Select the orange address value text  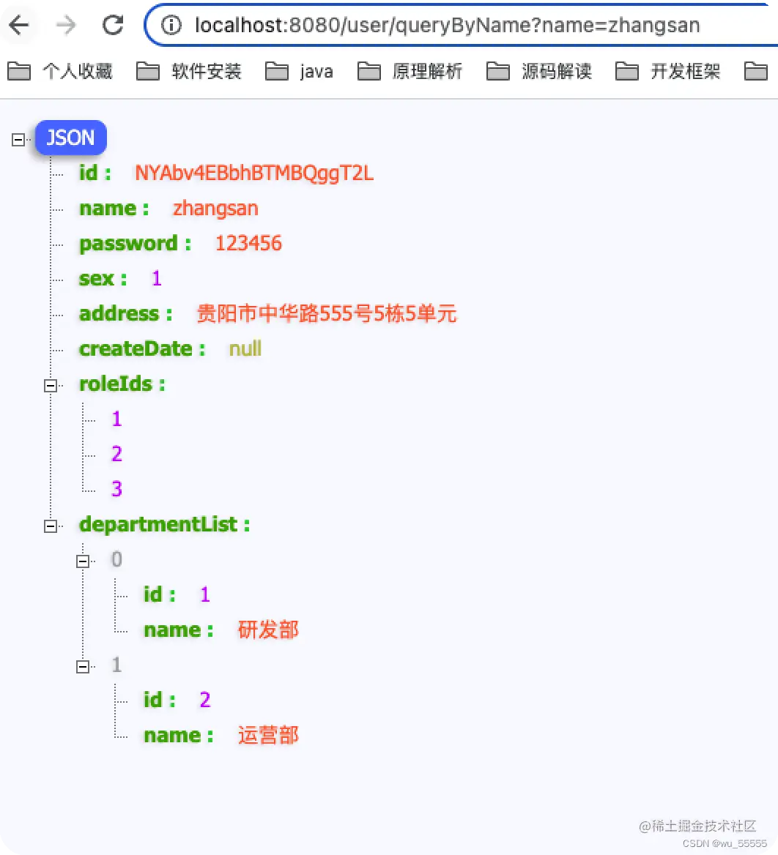click(326, 313)
